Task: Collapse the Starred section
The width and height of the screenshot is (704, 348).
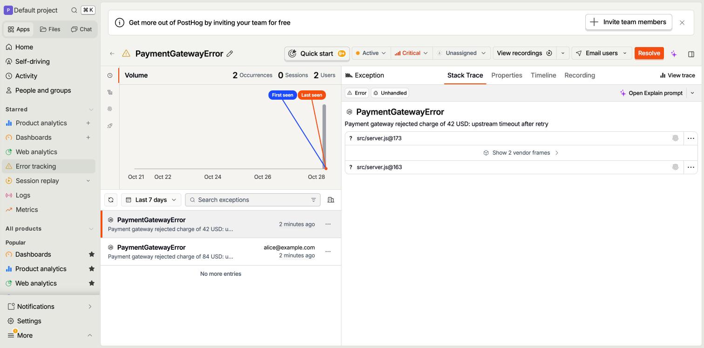Action: (x=91, y=109)
